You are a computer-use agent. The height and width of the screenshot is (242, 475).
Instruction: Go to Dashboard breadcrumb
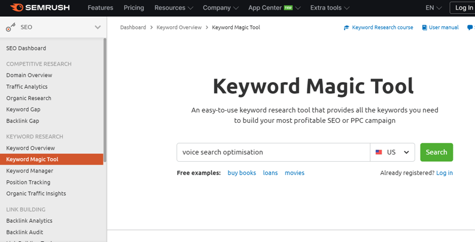[x=133, y=28]
